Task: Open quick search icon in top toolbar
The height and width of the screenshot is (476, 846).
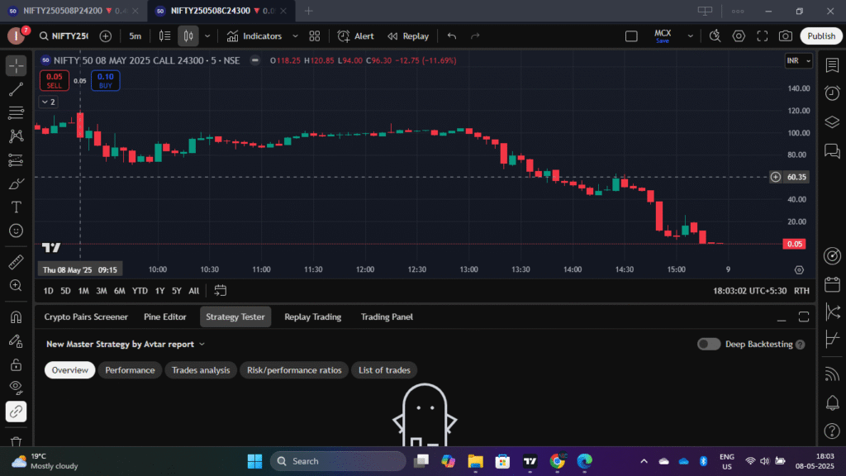Action: pyautogui.click(x=715, y=36)
